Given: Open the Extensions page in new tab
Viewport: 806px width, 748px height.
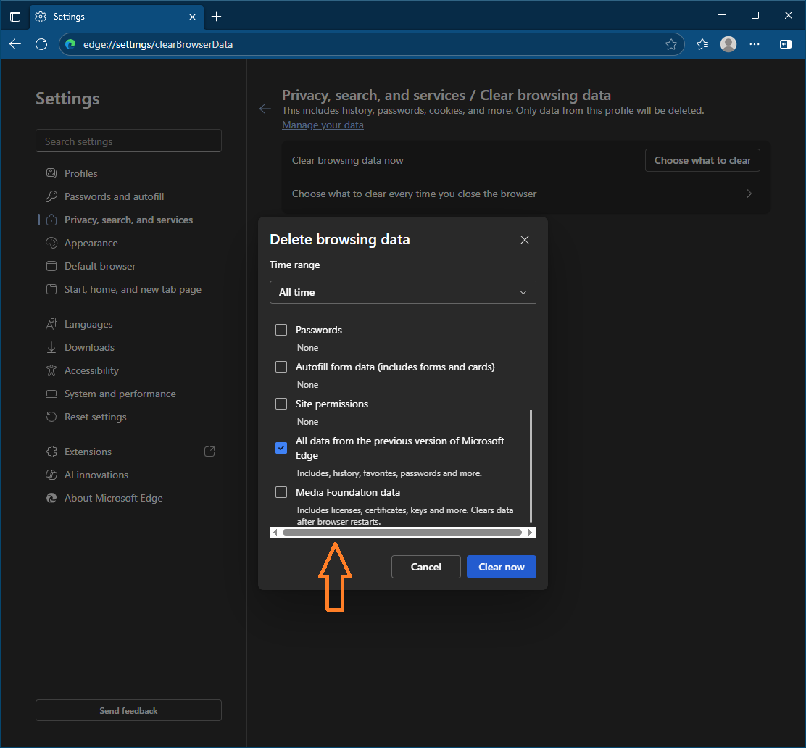Looking at the screenshot, I should 209,451.
